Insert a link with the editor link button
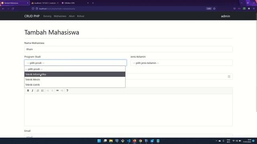 point(57,90)
